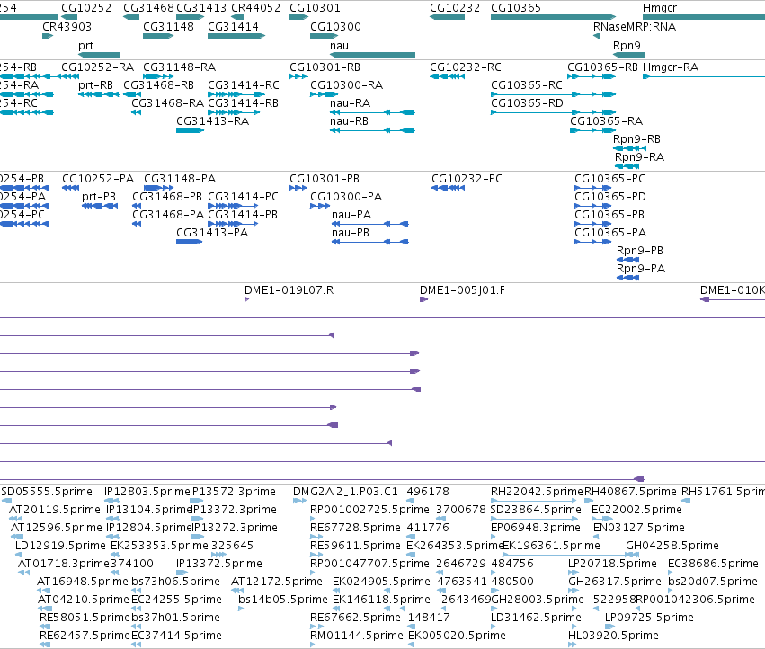Click the CR43903 gene label
Screen dimensions: 765x649
tap(67, 26)
